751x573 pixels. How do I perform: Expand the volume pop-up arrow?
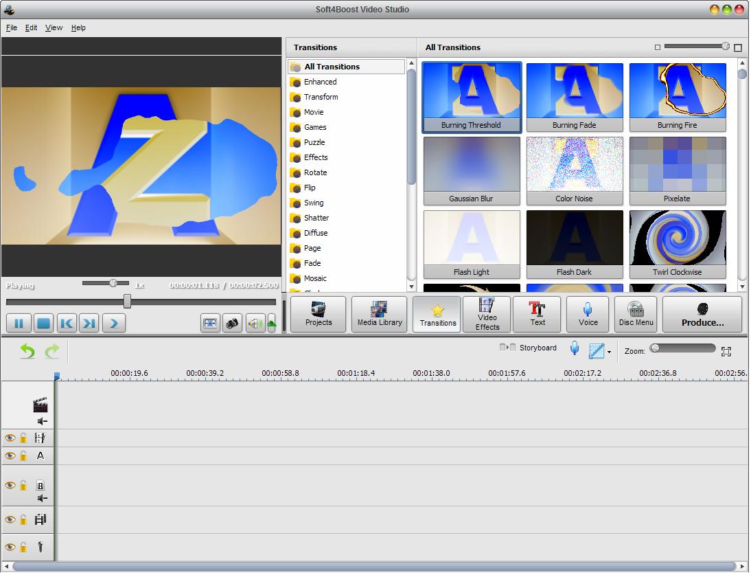[271, 323]
